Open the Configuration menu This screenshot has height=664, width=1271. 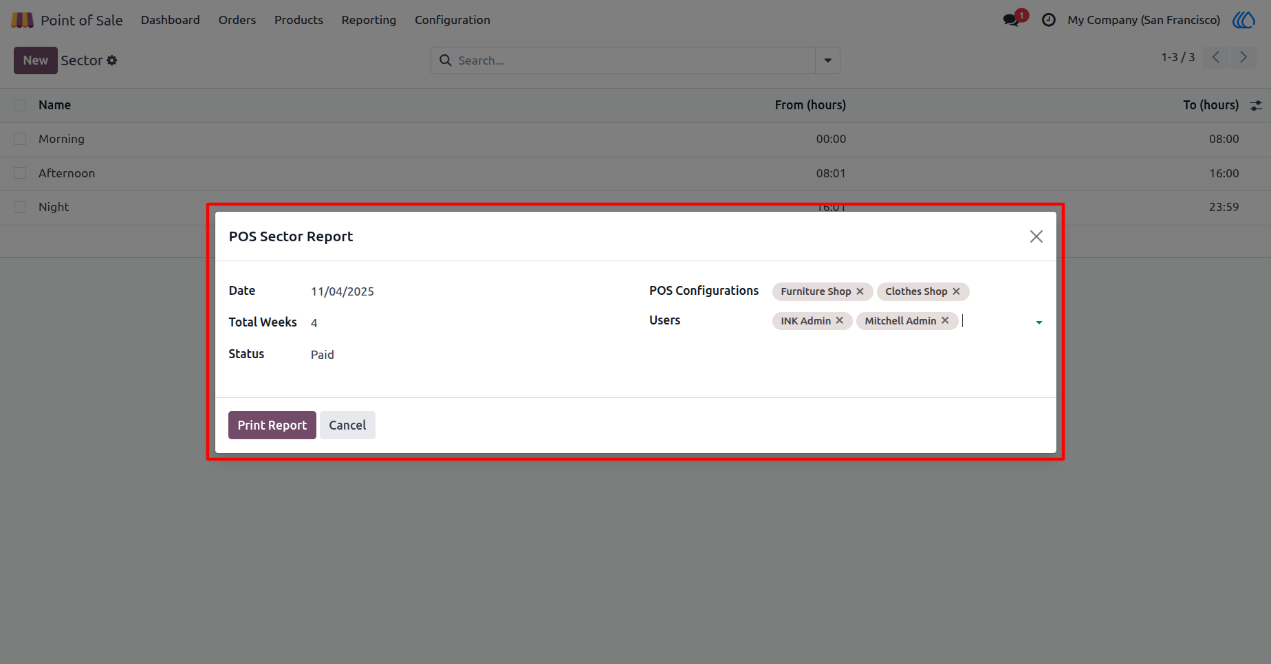click(453, 20)
